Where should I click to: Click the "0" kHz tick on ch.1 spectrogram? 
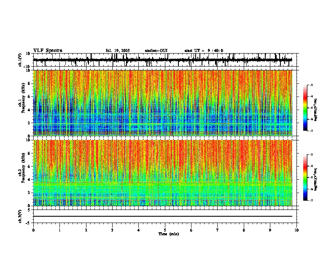click(x=29, y=136)
